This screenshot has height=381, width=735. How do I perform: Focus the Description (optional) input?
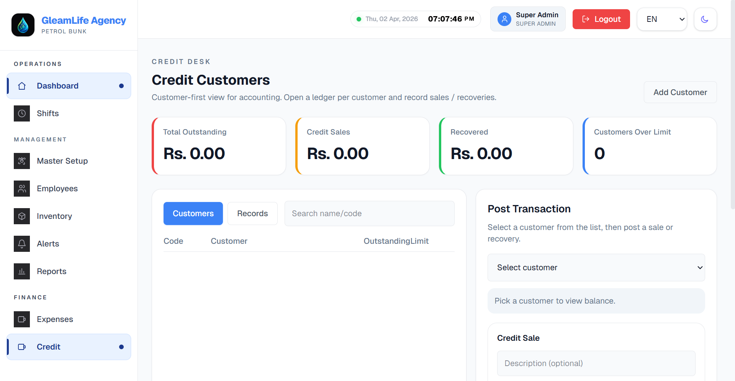(x=596, y=363)
